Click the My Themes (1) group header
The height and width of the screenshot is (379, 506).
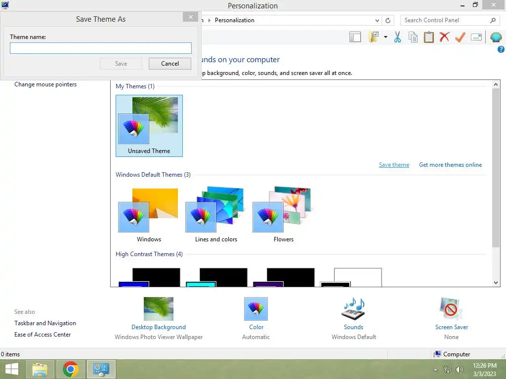pyautogui.click(x=135, y=86)
